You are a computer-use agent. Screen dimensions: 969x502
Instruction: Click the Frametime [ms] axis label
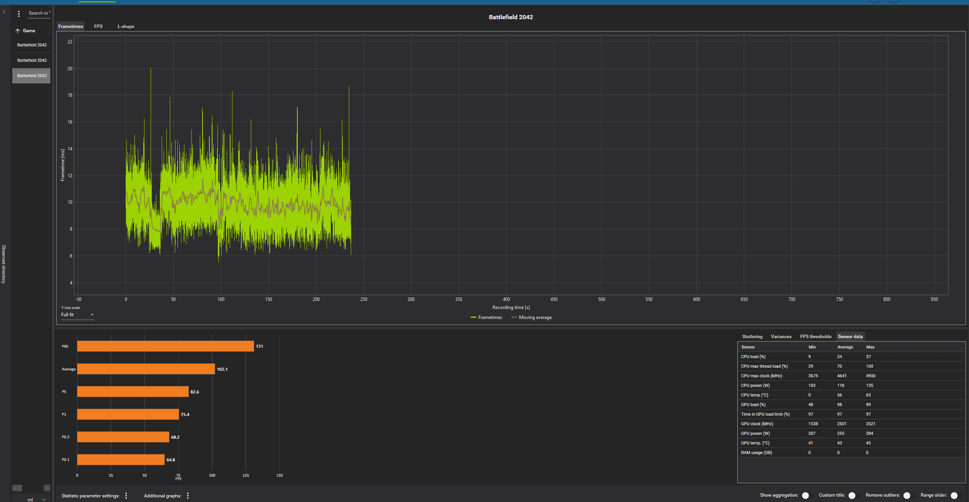tap(63, 165)
